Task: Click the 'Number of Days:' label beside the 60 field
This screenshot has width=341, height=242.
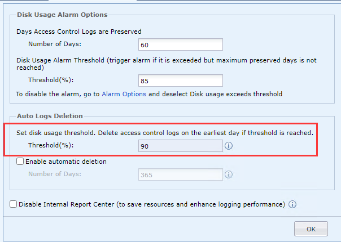Action: point(54,44)
